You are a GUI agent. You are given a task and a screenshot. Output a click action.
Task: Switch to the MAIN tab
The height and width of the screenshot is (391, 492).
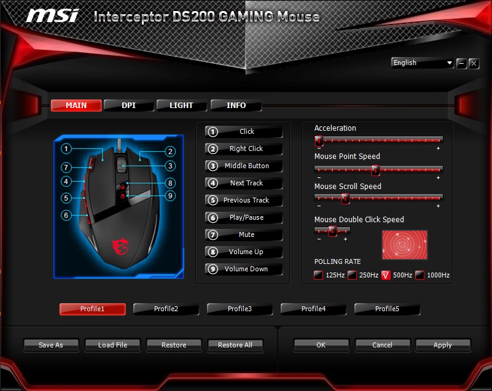click(x=76, y=106)
